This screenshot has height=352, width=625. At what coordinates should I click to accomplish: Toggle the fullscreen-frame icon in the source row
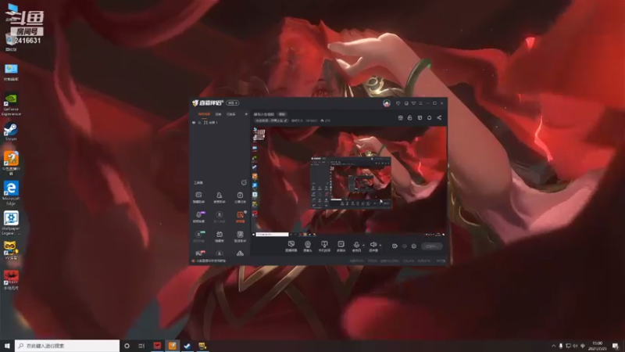pos(205,123)
